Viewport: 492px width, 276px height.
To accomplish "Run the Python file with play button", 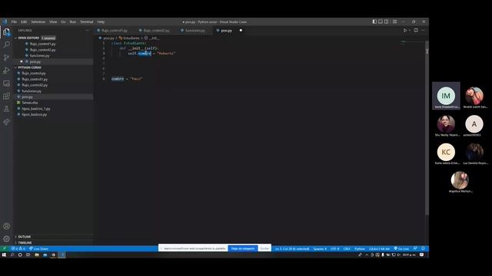I will [405, 31].
